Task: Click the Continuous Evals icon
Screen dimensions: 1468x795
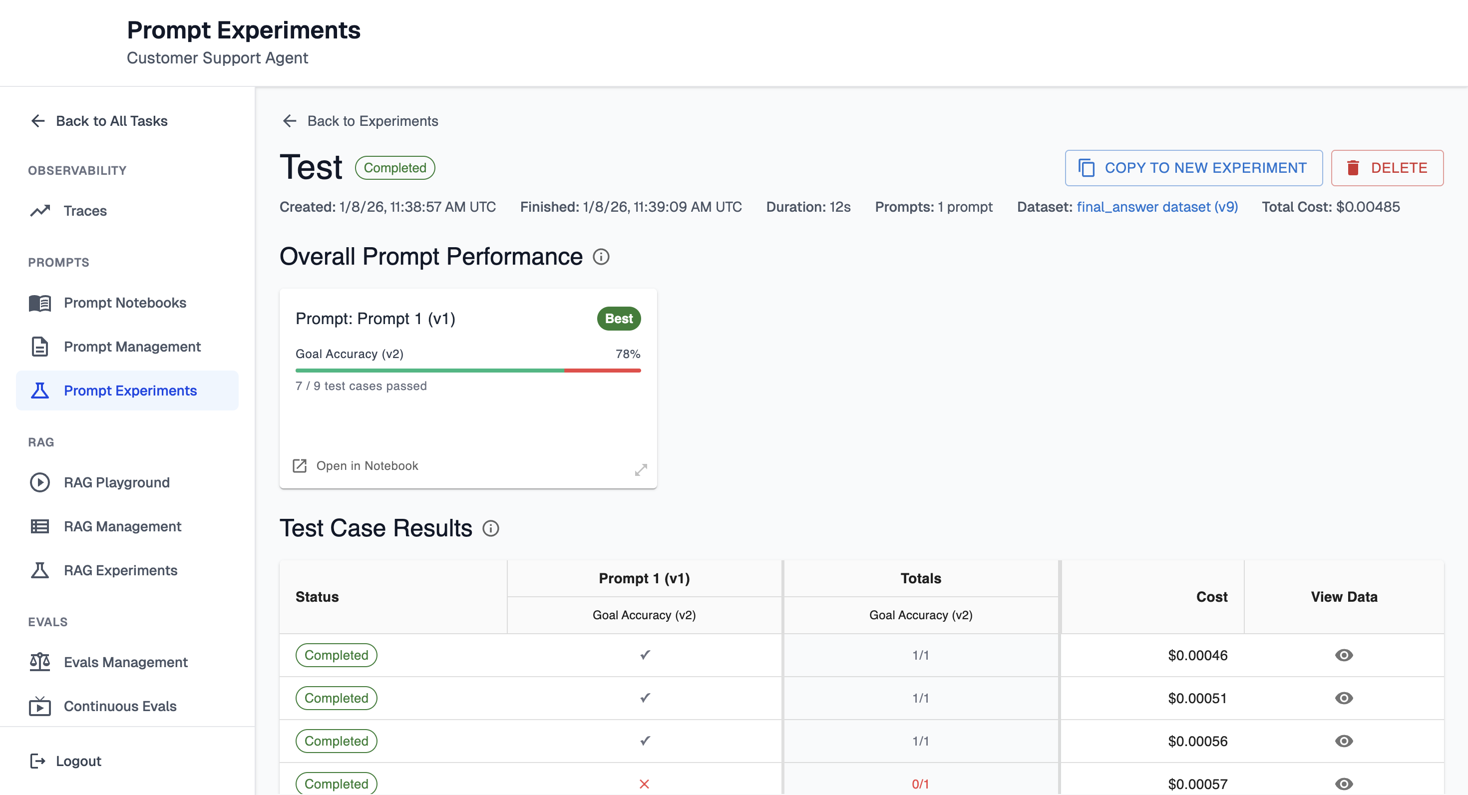Action: click(40, 706)
